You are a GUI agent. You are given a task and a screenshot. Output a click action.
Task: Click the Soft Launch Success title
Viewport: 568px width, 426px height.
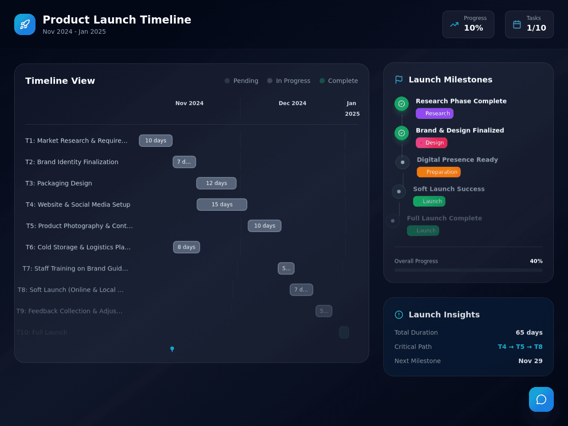449,189
